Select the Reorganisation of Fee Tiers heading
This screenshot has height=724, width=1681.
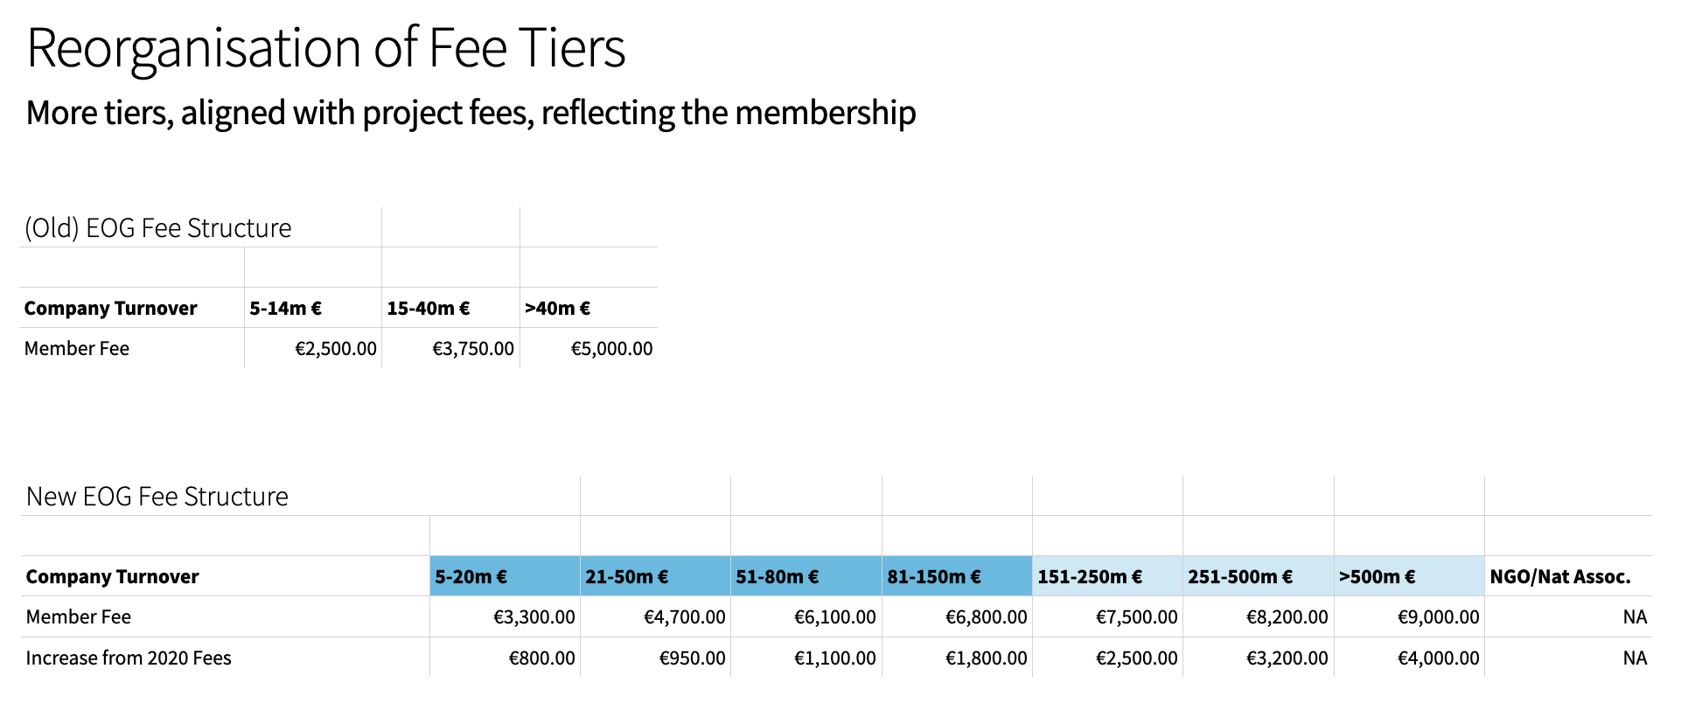tap(326, 48)
